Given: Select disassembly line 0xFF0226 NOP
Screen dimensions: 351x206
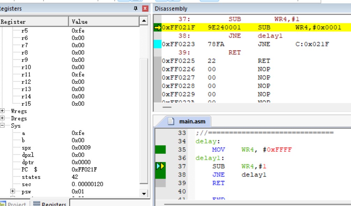Looking at the screenshot, I should point(256,69).
